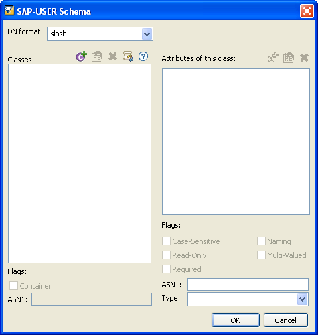This screenshot has width=318, height=335.
Task: Toggle Multi-Valued flag
Action: pos(261,255)
